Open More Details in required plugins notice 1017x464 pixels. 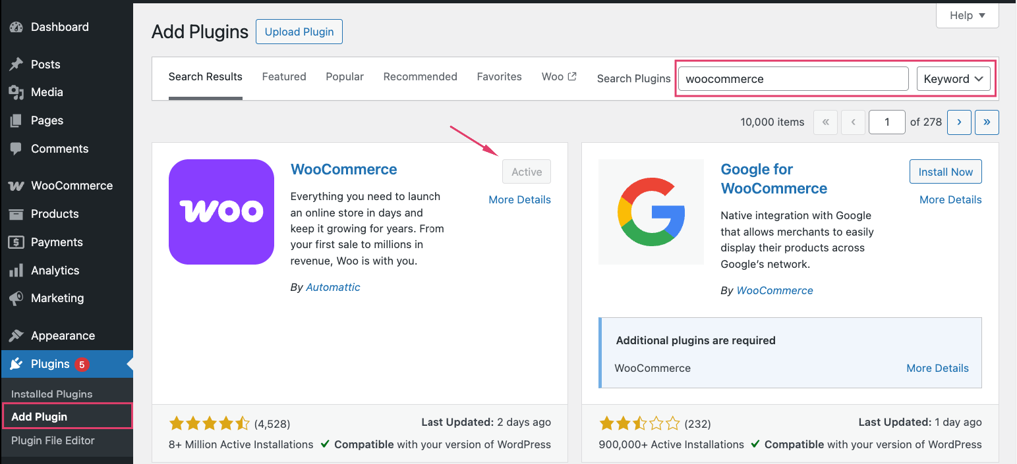tap(937, 369)
